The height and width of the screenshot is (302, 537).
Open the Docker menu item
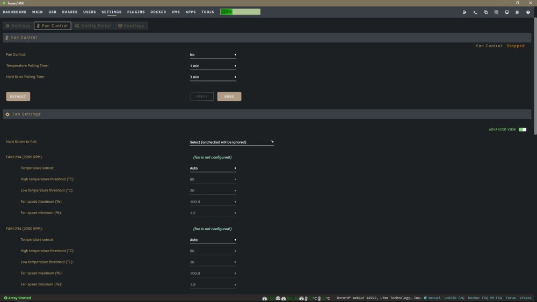[158, 12]
